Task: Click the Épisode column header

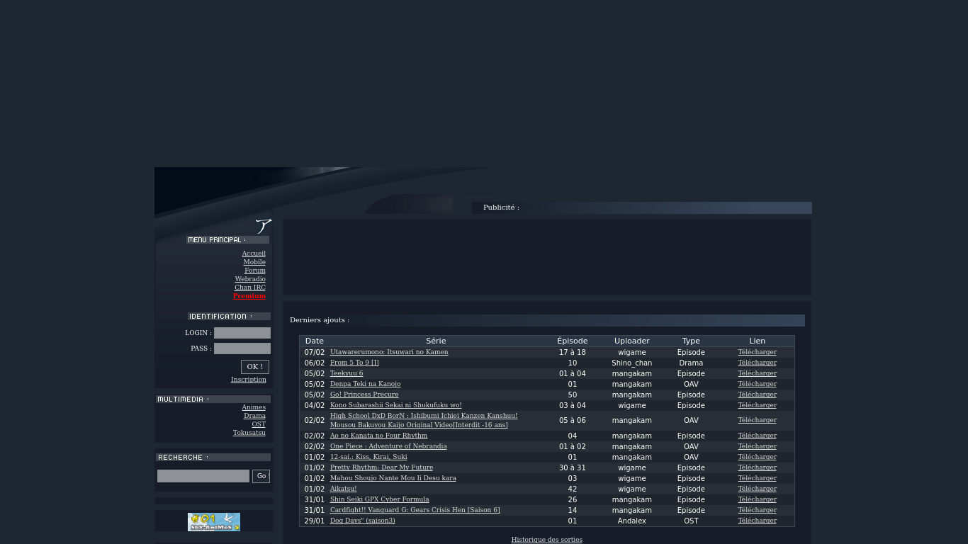Action: [x=573, y=341]
